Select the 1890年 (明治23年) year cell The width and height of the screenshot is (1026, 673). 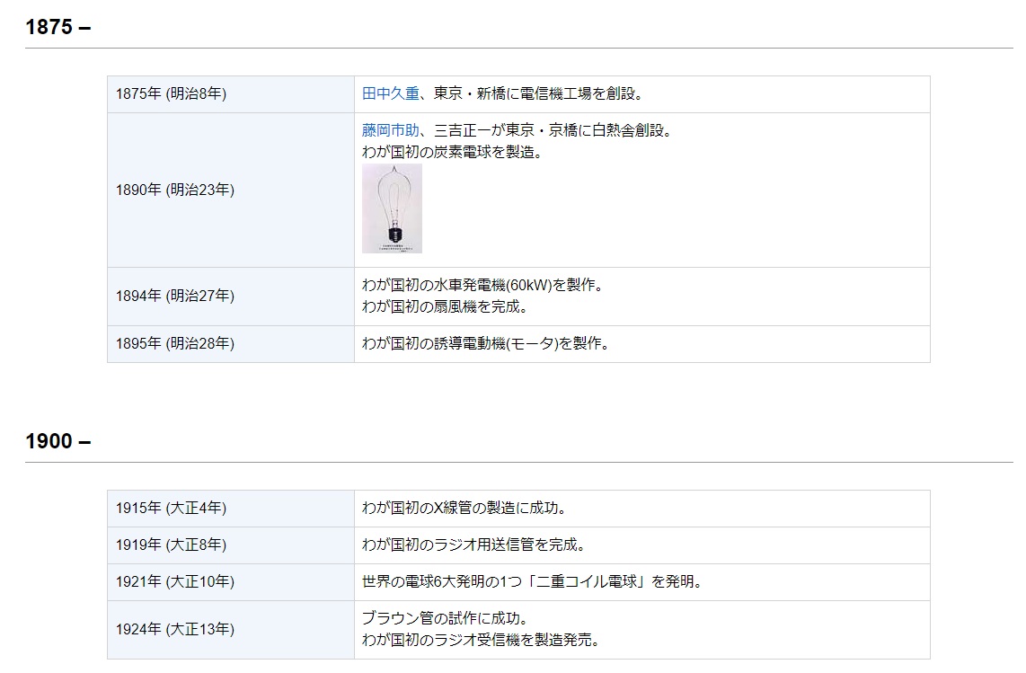[x=174, y=190]
